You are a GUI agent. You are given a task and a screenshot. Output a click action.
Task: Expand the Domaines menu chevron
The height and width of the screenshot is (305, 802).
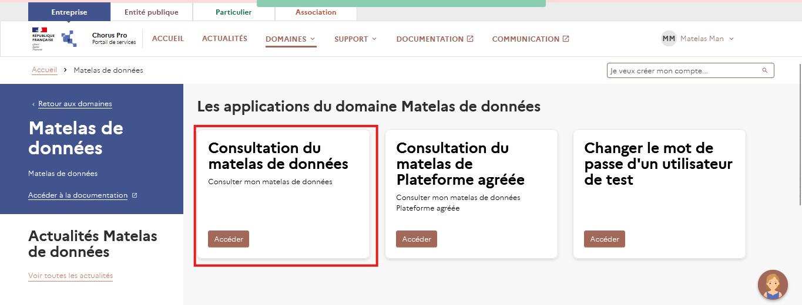pyautogui.click(x=313, y=39)
